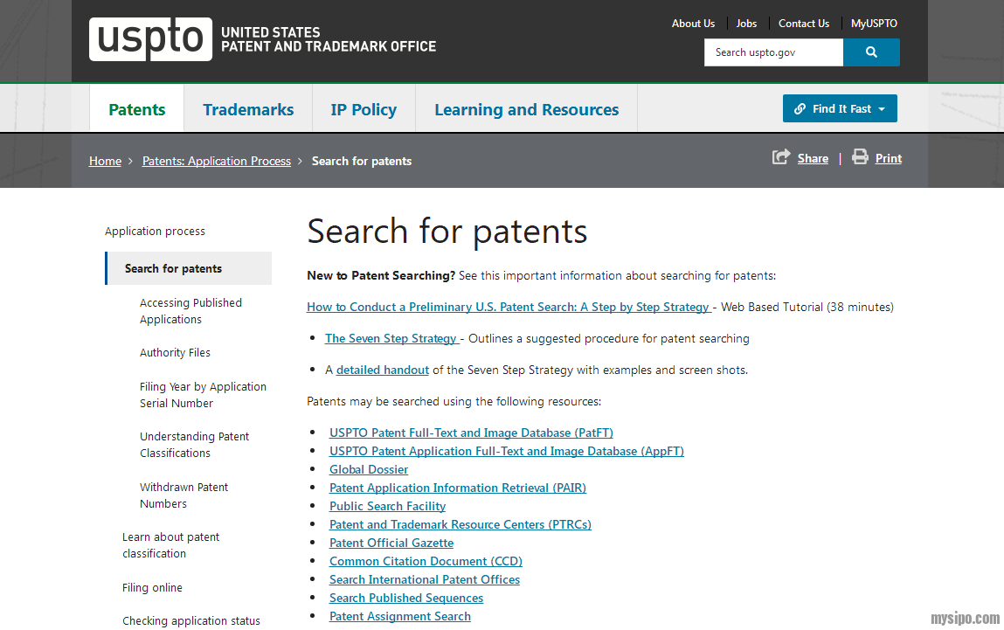Viewport: 1004px width, 630px height.
Task: Open the Global Dossier link
Action: (369, 469)
